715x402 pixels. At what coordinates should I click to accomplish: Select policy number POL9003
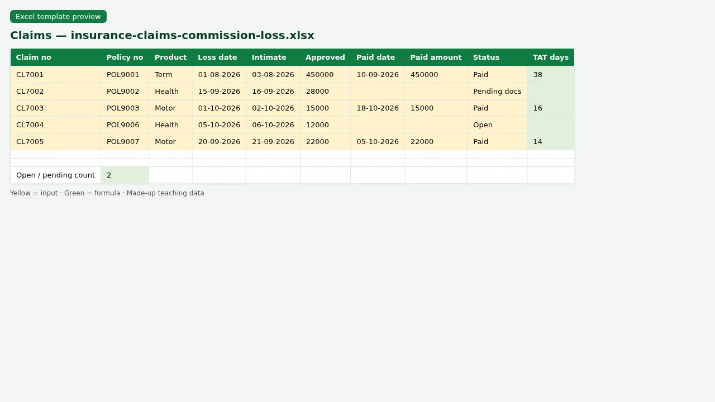(125, 108)
